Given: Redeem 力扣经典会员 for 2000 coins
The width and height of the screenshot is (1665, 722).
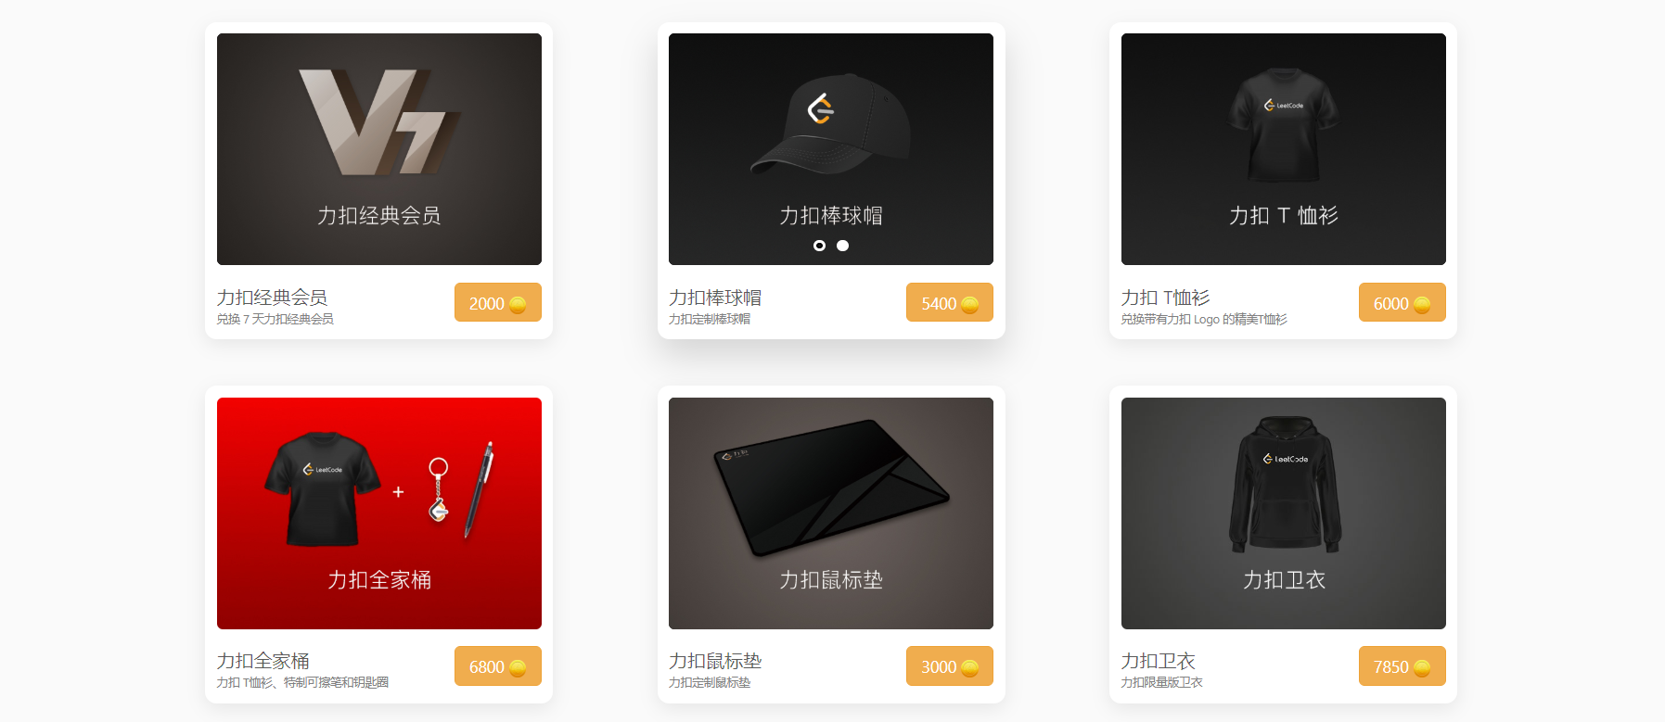Looking at the screenshot, I should [x=498, y=303].
